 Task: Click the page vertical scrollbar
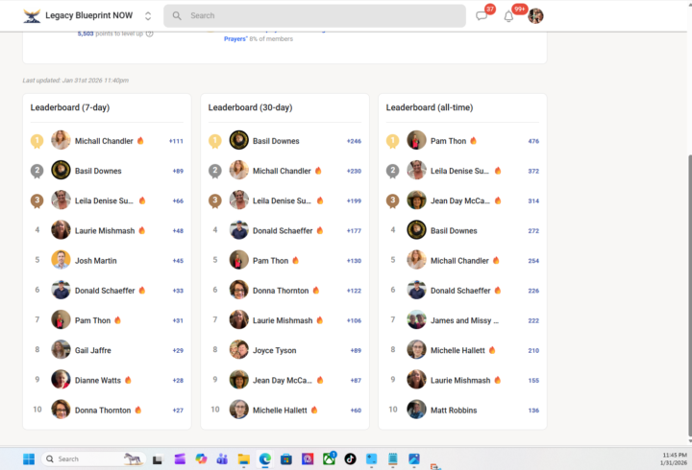pos(689,295)
